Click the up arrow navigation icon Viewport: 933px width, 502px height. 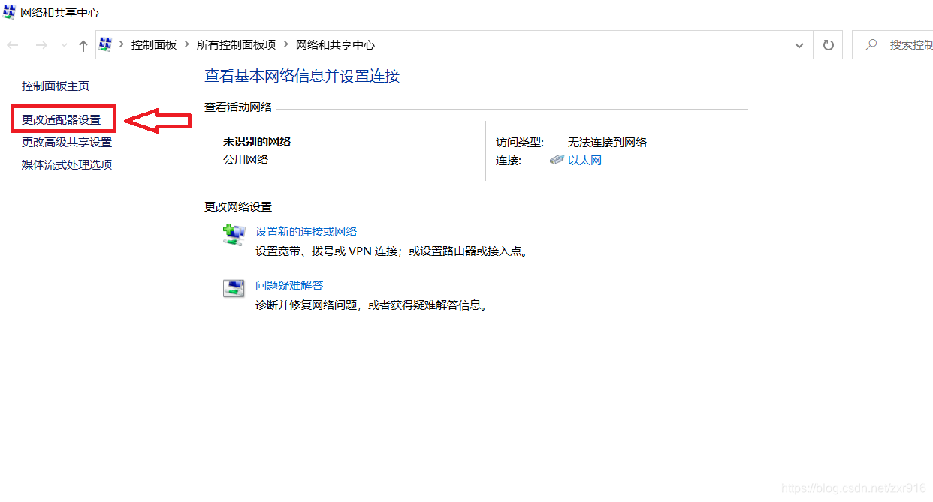(x=83, y=44)
